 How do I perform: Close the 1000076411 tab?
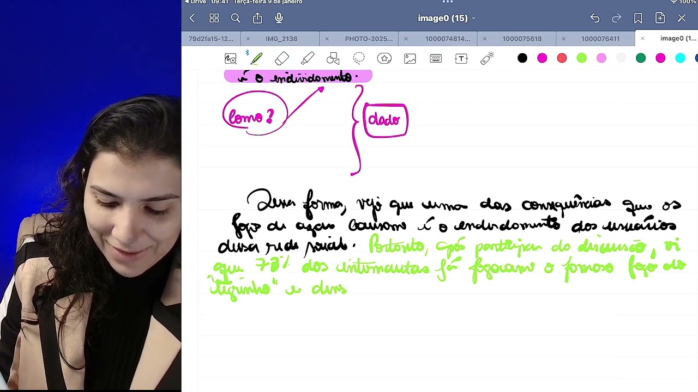tap(563, 39)
